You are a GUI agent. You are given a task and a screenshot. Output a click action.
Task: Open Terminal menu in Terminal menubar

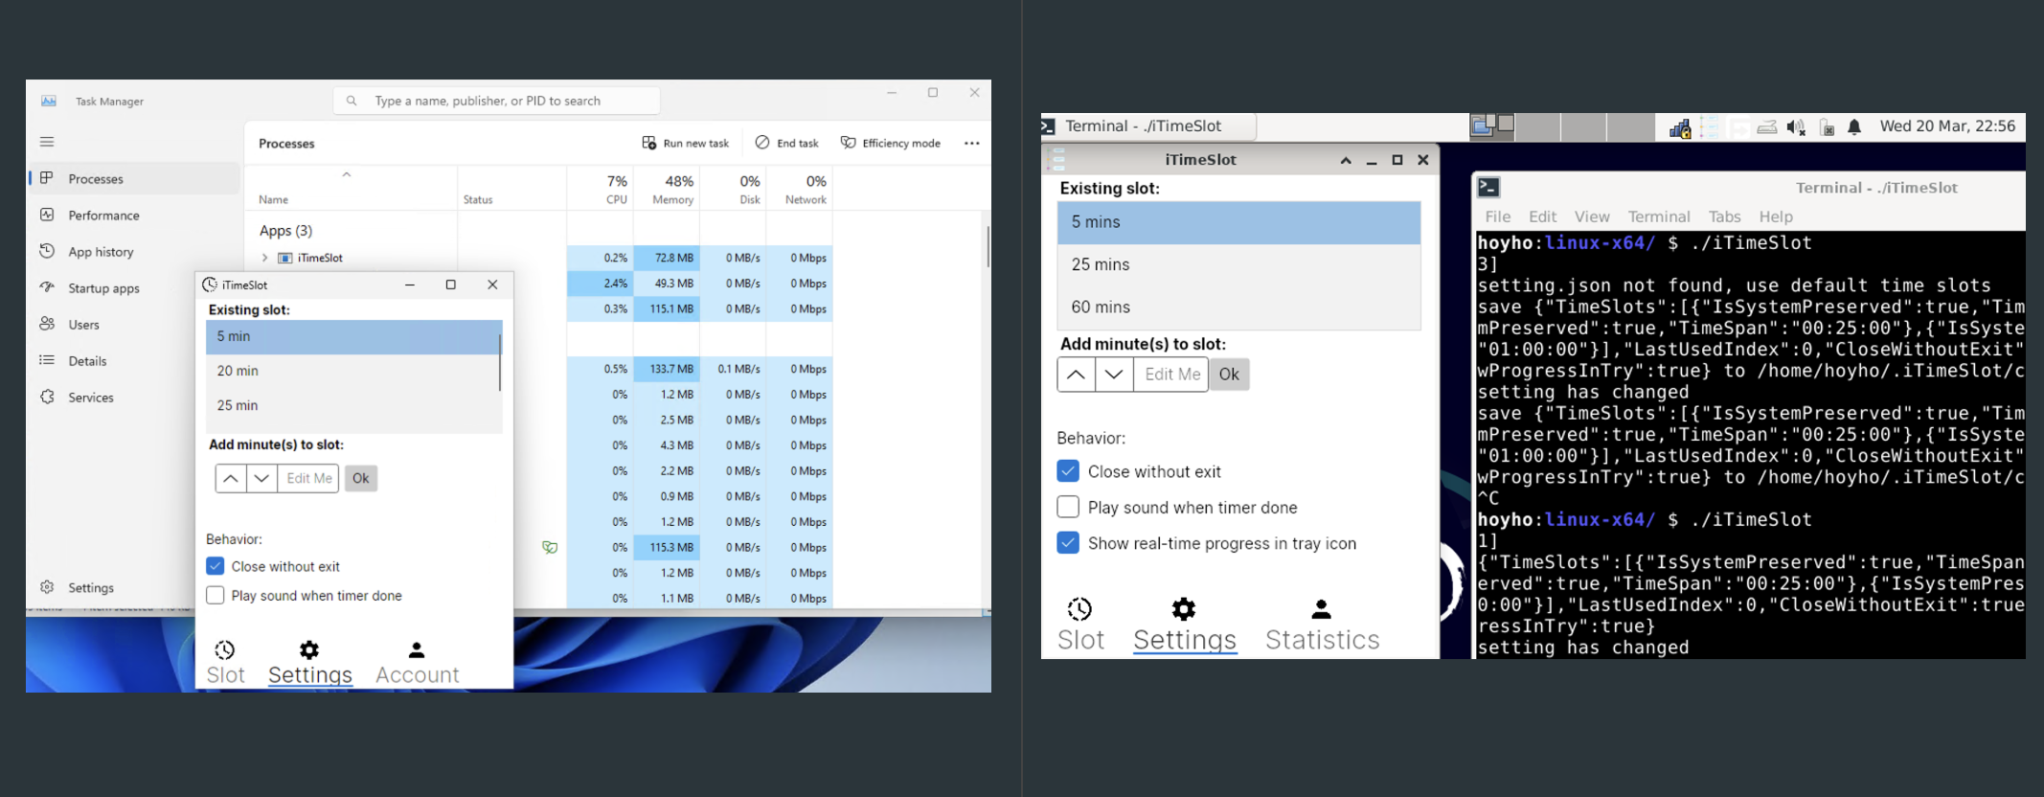1659,216
